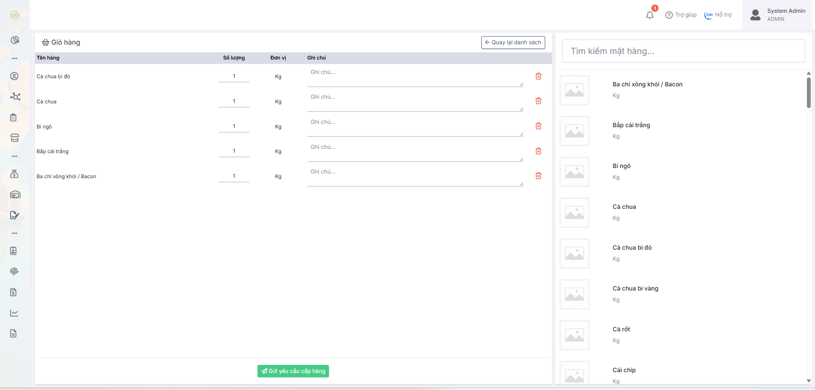Open the store sidebar icon

(x=15, y=138)
